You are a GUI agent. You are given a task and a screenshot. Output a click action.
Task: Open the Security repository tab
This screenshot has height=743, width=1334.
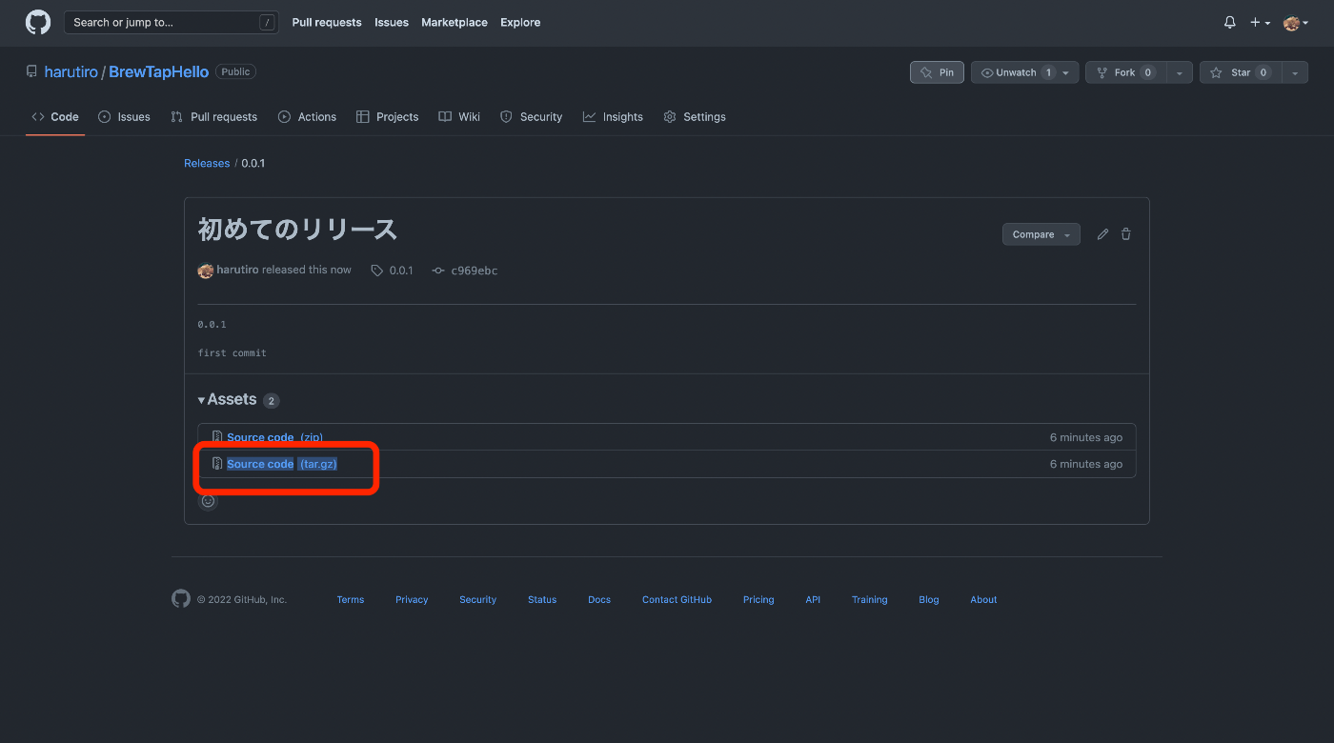tap(532, 117)
